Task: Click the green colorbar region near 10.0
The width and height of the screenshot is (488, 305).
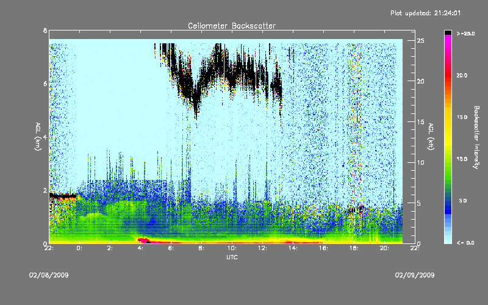Action: (448, 159)
